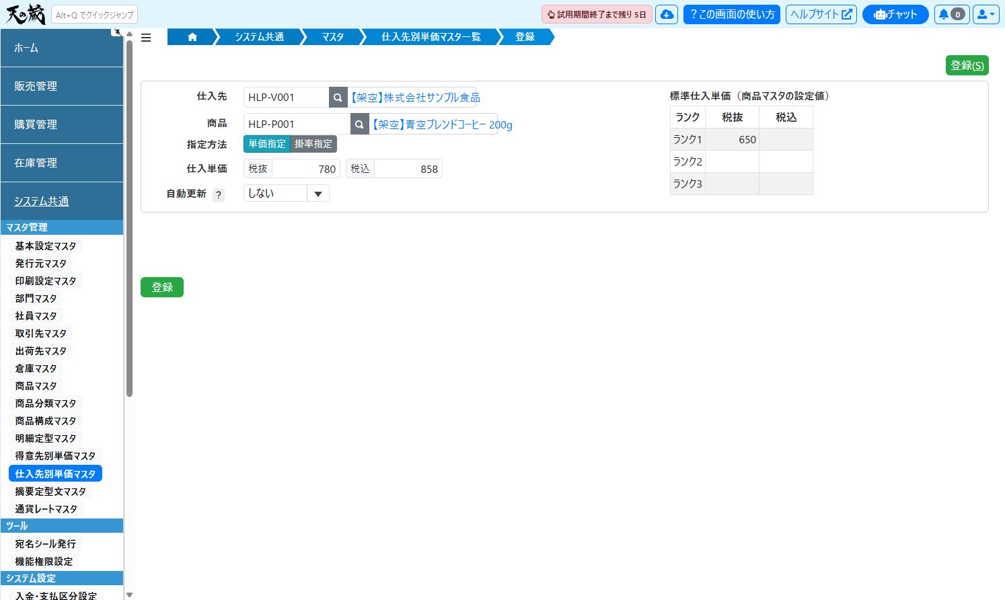Open 取引先マスタ in the sidebar
Screen dimensions: 1005x600
[41, 334]
